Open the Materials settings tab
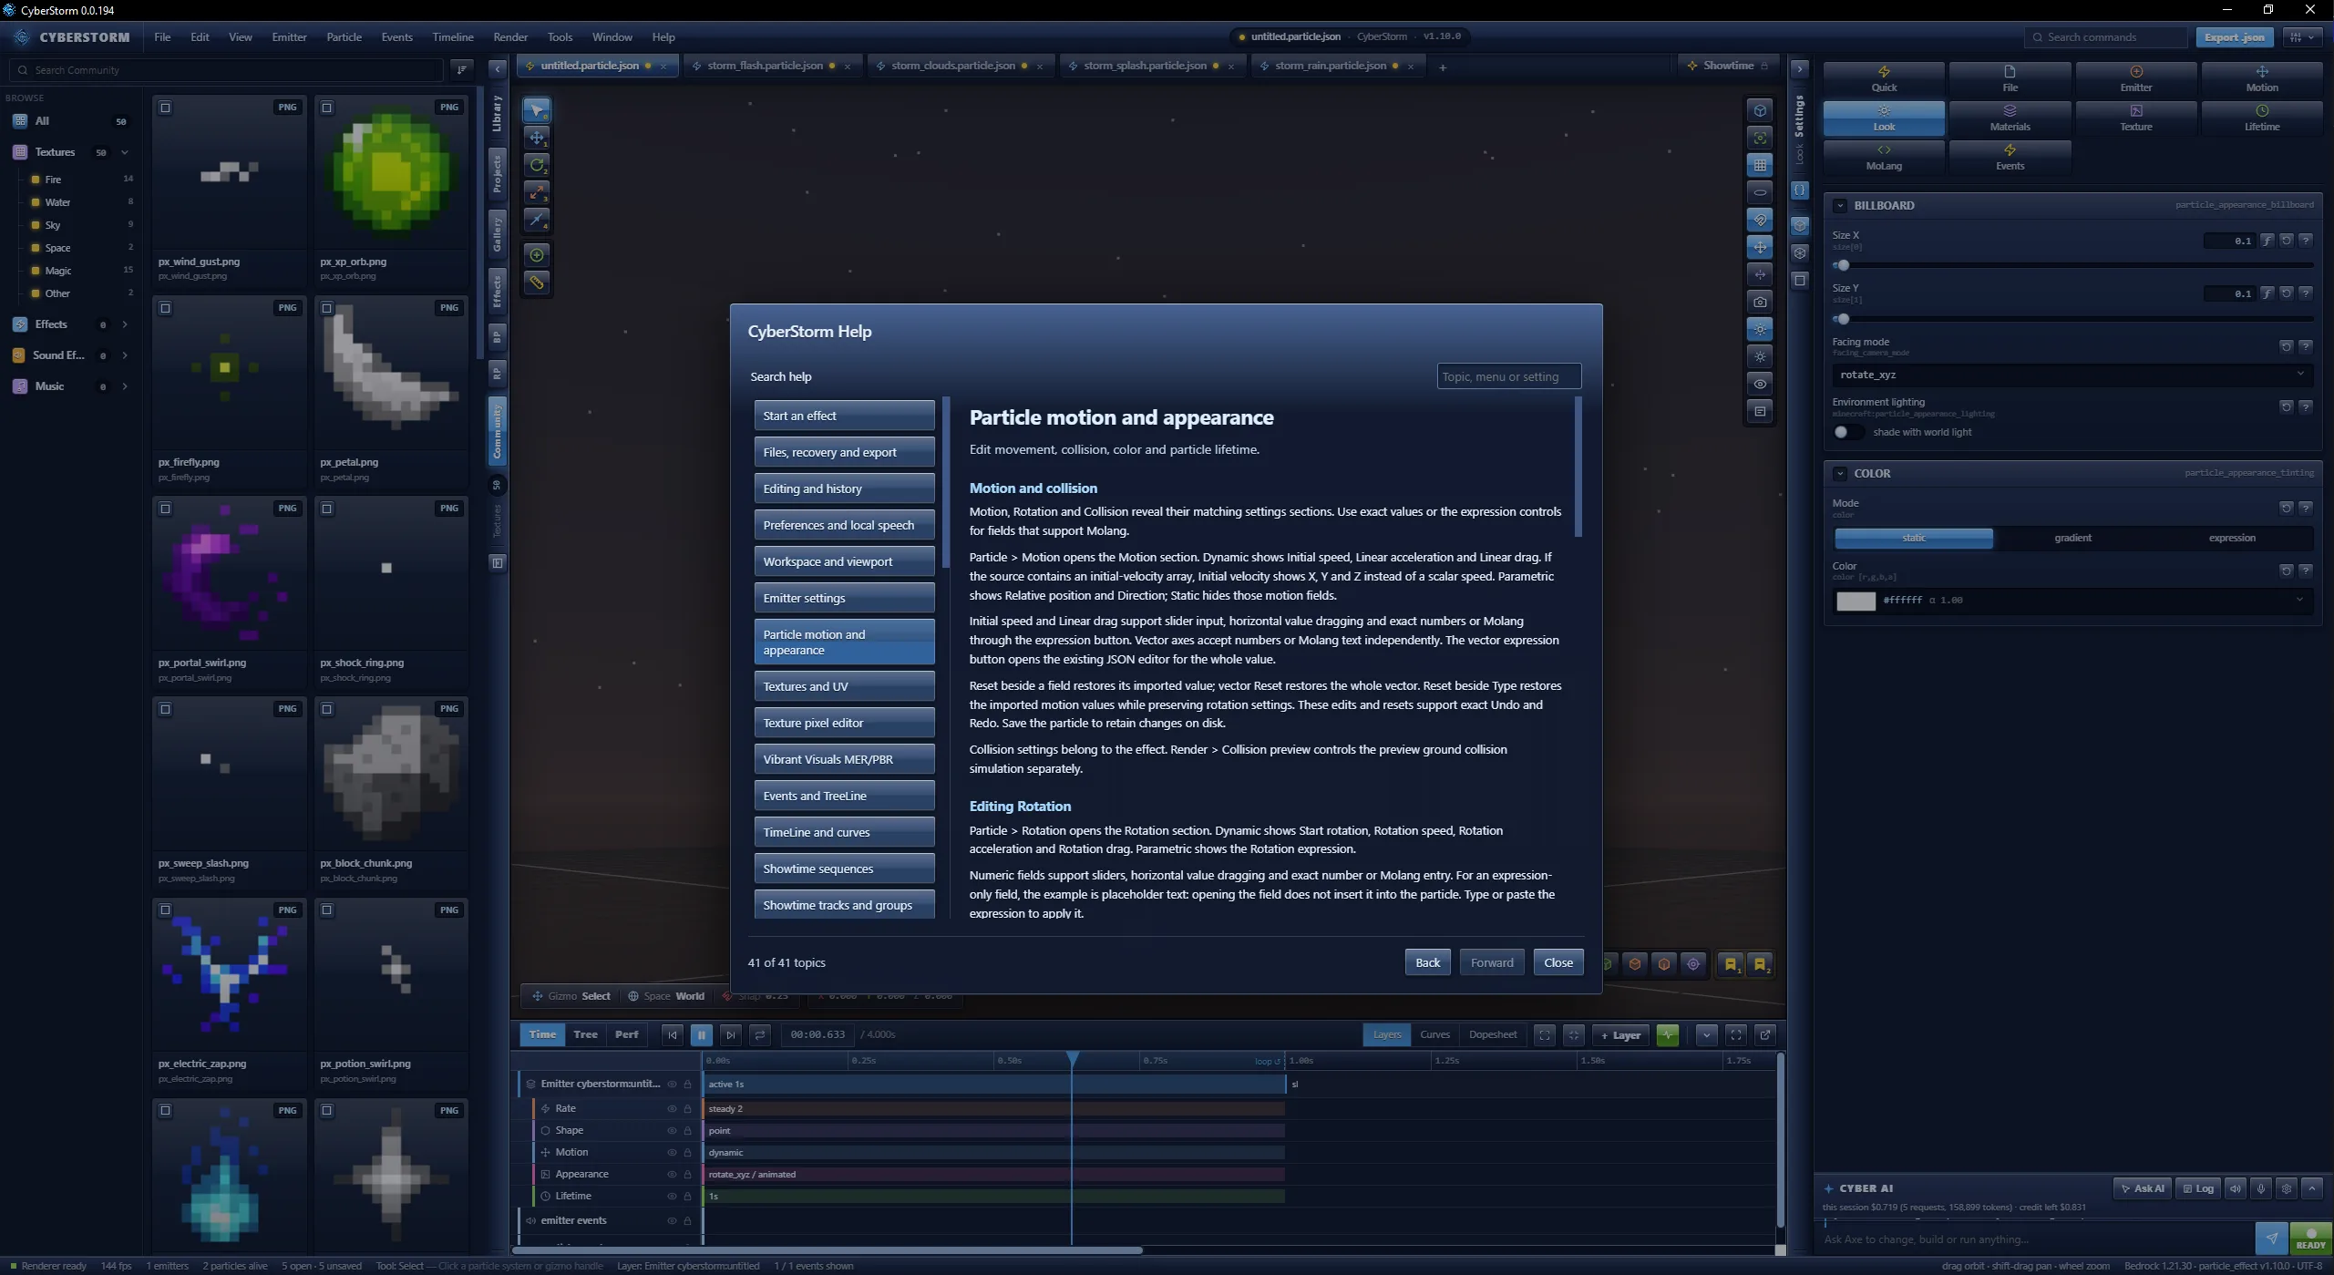The height and width of the screenshot is (1275, 2334). [2010, 118]
